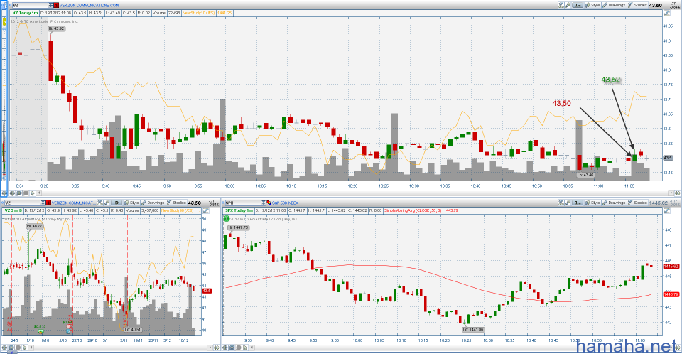Open Style menu in bottom-left VZ chart
The height and width of the screenshot is (354, 682).
[131, 203]
